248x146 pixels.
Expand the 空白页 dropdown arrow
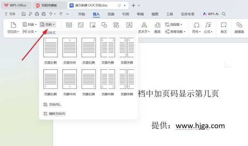[x=18, y=32]
